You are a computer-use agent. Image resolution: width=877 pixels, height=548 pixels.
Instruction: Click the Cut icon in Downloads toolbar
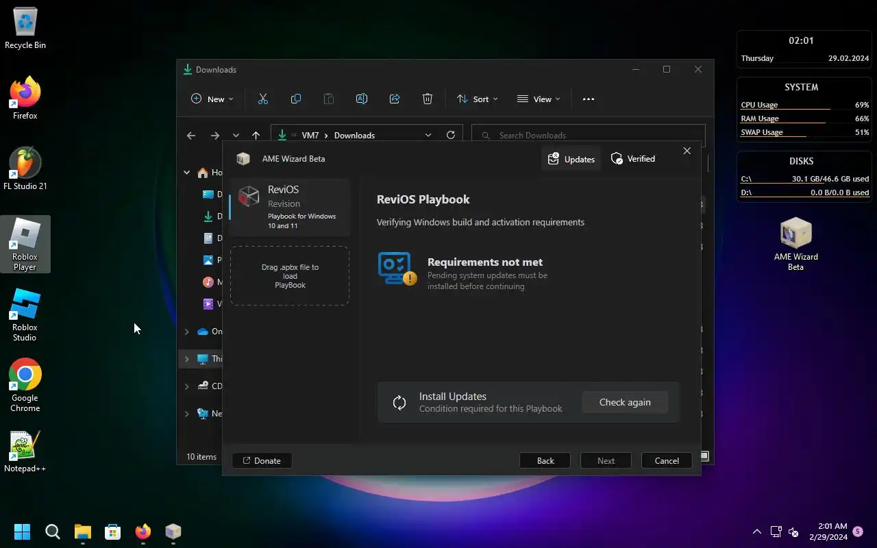[x=263, y=99]
